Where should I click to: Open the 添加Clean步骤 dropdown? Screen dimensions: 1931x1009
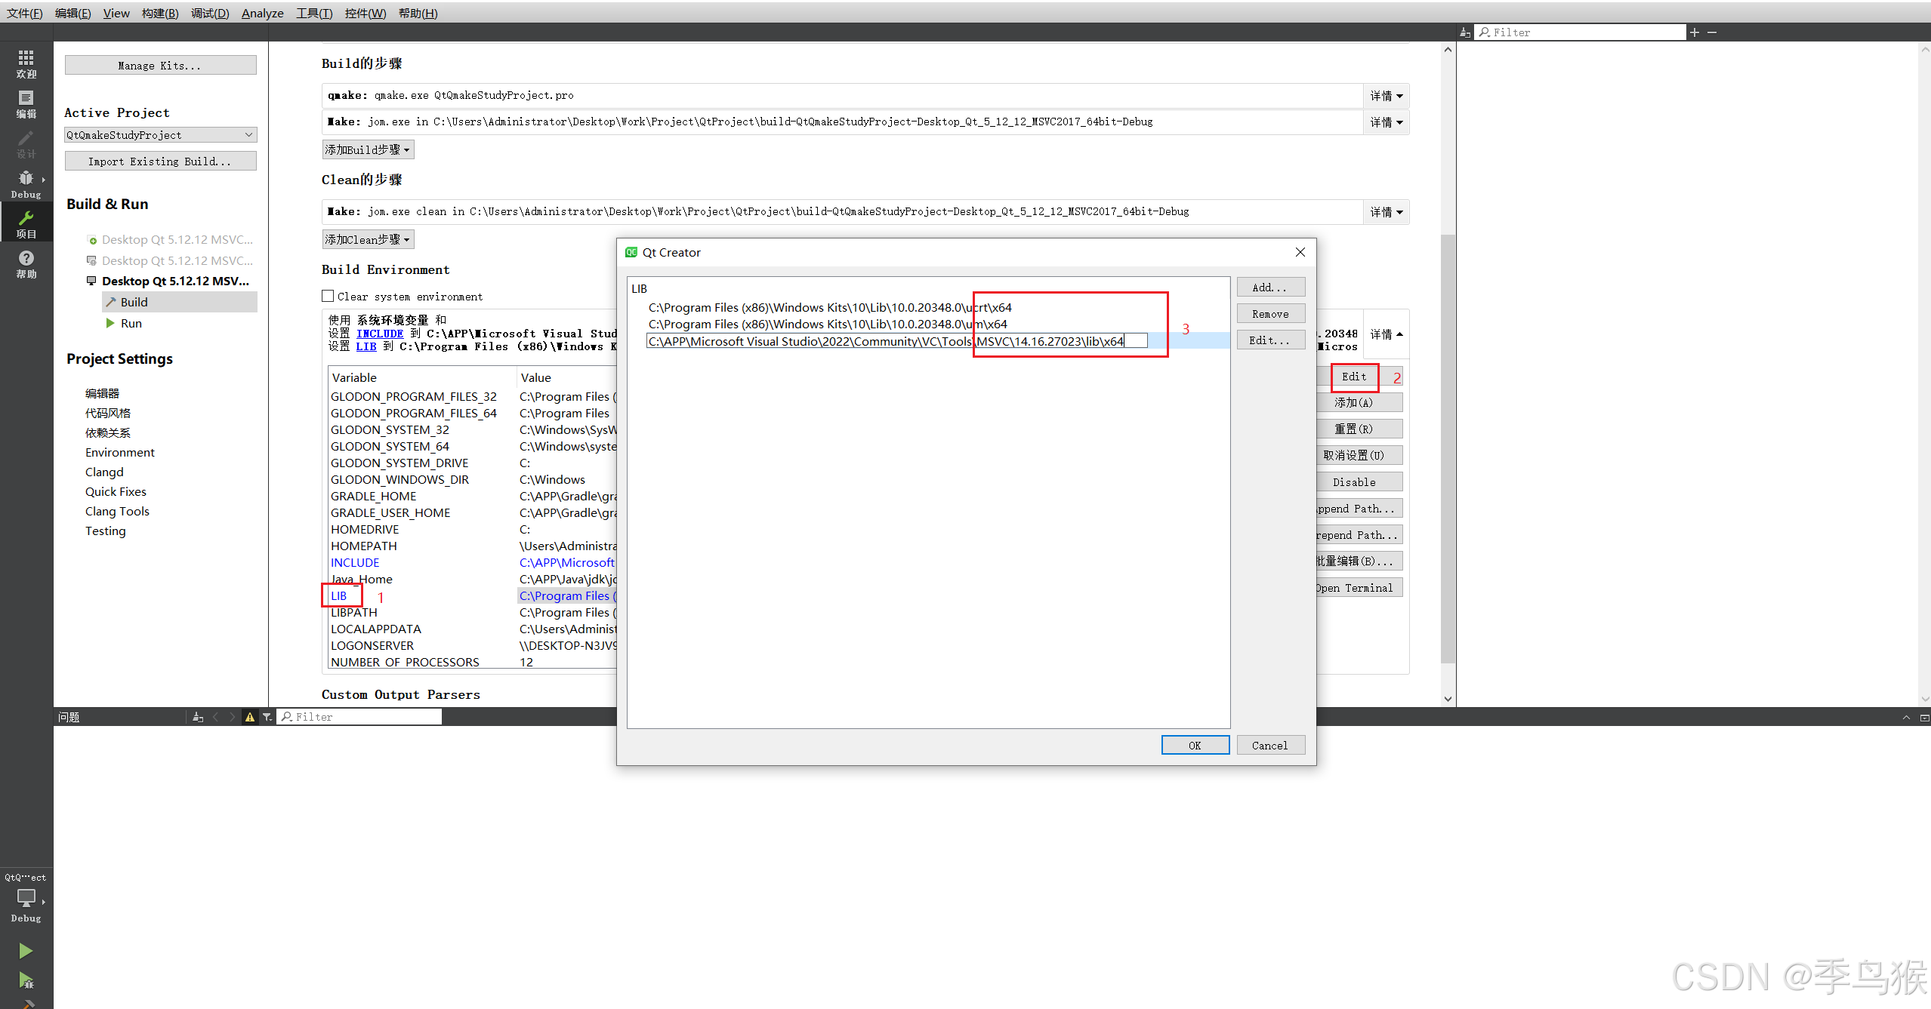(368, 239)
